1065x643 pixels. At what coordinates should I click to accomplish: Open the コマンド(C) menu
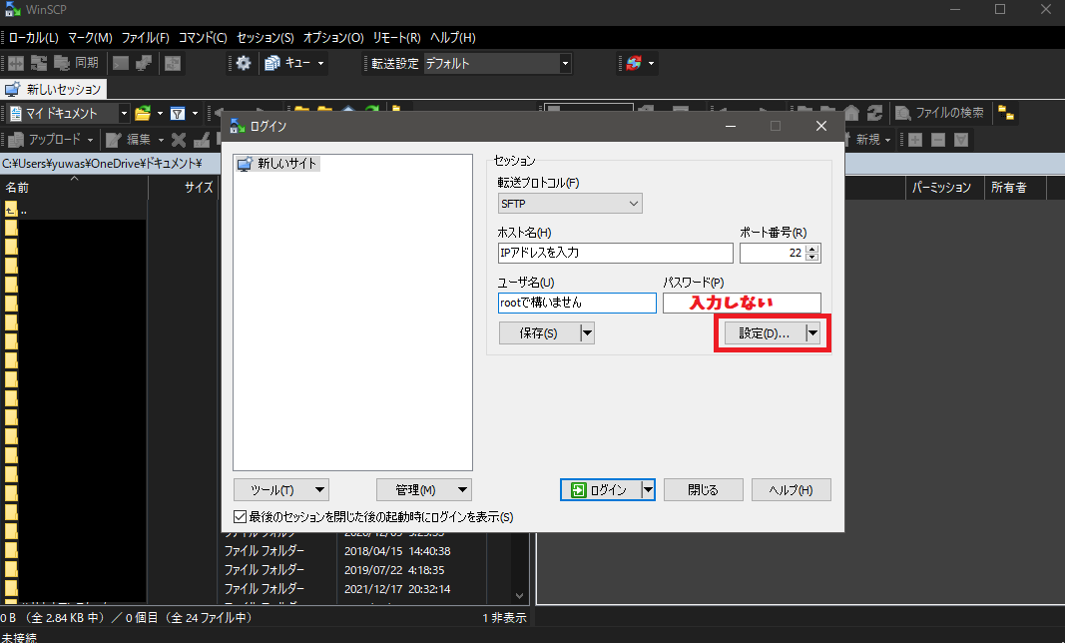tap(203, 37)
